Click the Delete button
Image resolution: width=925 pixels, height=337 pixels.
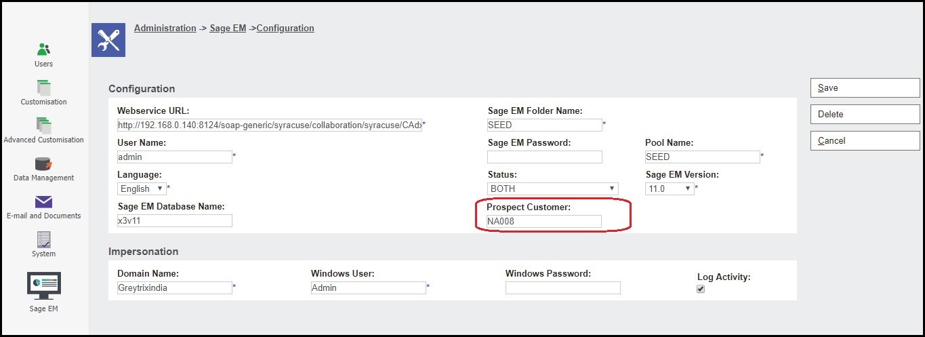pyautogui.click(x=865, y=114)
